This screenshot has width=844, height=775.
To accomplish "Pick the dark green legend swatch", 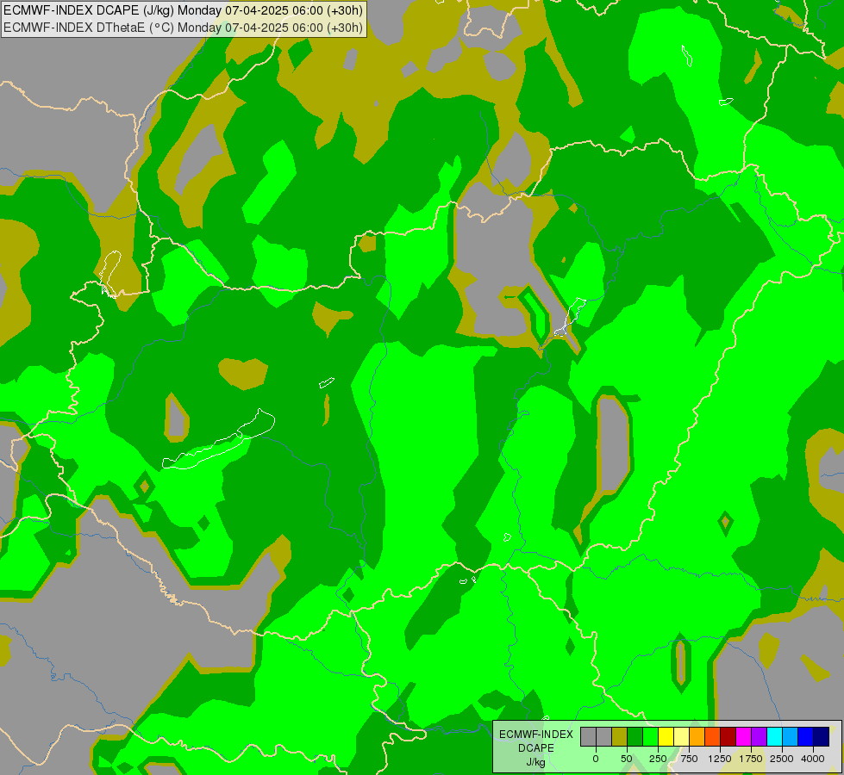I will 635,737.
